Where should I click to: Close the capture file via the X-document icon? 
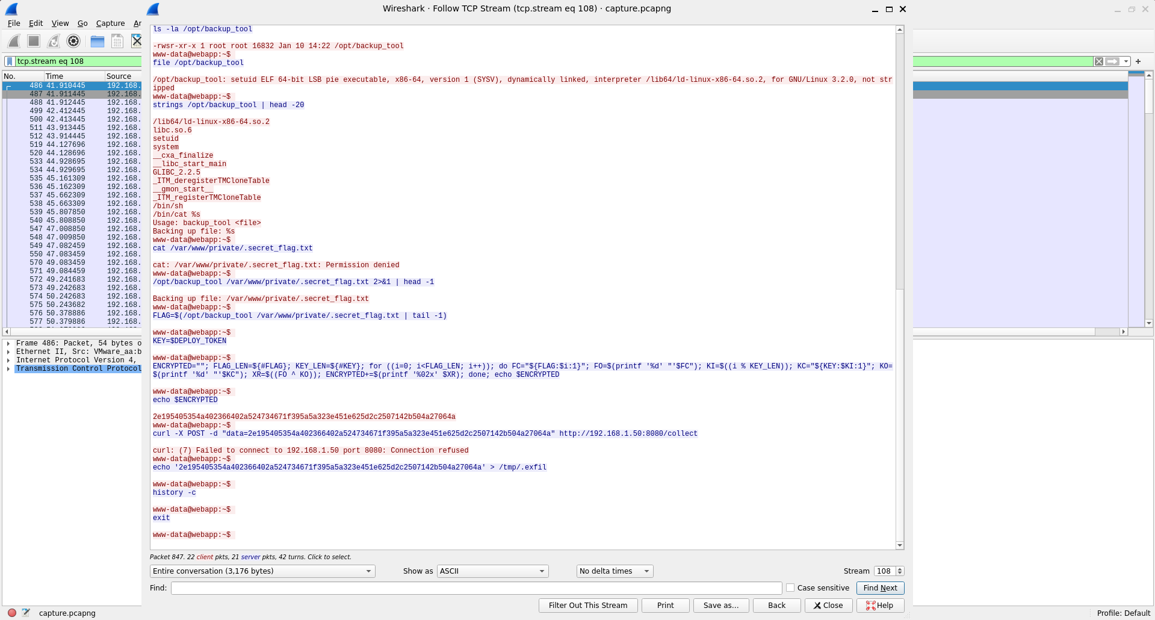137,41
